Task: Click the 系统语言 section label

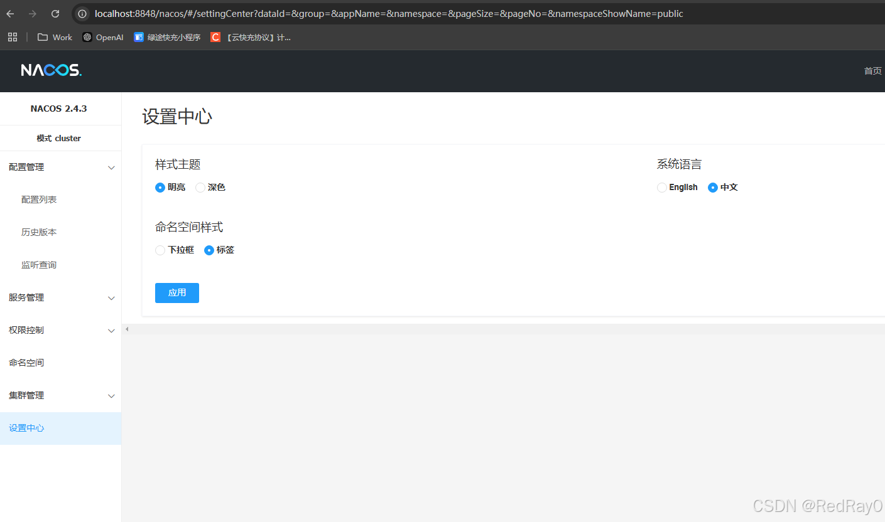Action: [x=679, y=164]
